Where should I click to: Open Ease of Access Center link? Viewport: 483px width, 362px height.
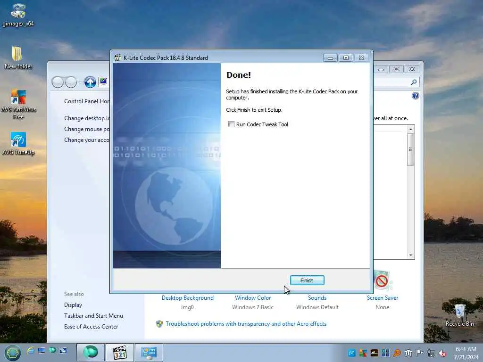click(91, 326)
